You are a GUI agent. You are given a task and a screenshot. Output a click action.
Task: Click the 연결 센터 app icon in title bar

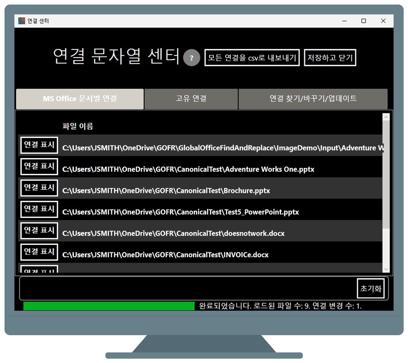click(x=22, y=21)
